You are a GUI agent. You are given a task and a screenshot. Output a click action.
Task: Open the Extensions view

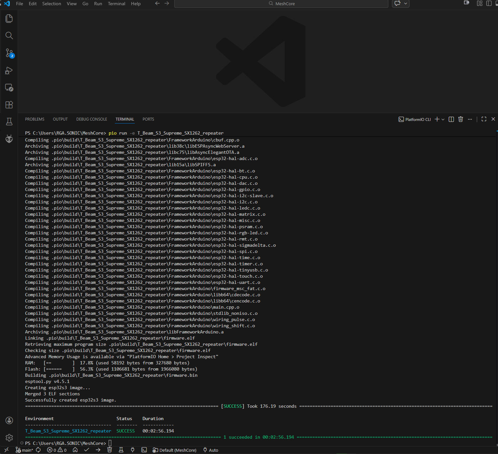click(9, 105)
